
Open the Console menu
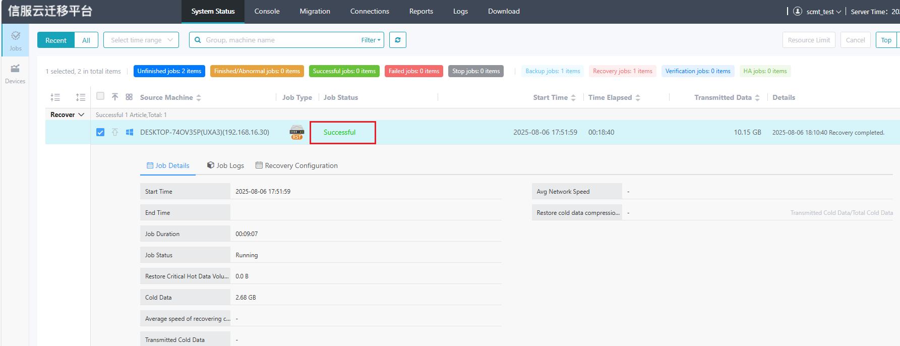267,11
